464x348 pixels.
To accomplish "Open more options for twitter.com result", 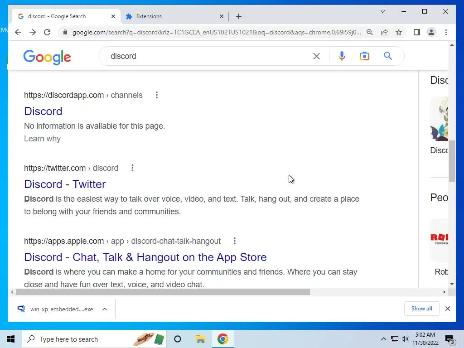I will click(132, 168).
